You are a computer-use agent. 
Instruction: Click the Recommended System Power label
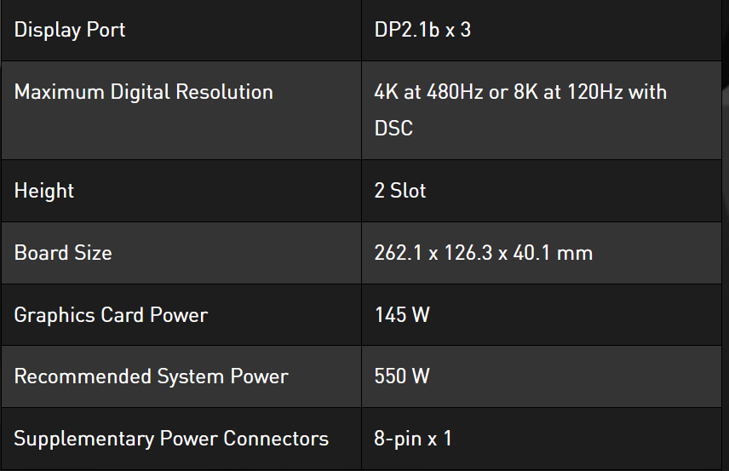click(x=151, y=376)
